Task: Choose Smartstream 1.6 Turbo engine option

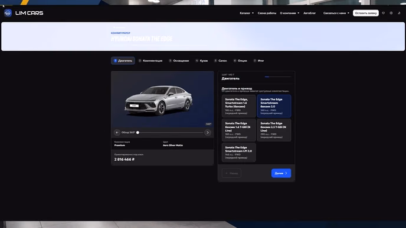Action: coord(239,106)
